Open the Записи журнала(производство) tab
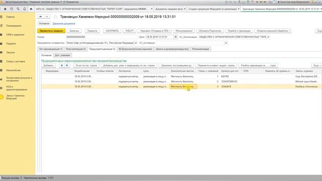Viewport: 322px width, 181px height. [172, 49]
